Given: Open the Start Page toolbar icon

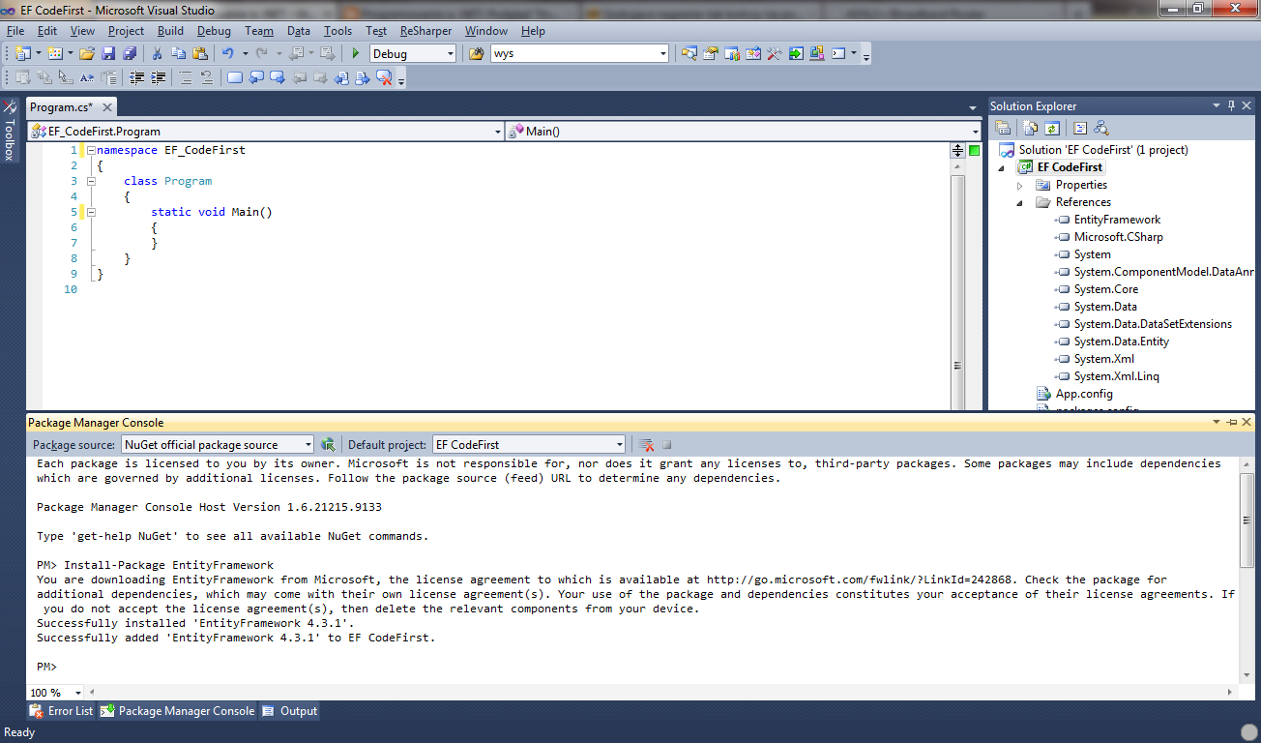Looking at the screenshot, I should click(x=796, y=53).
